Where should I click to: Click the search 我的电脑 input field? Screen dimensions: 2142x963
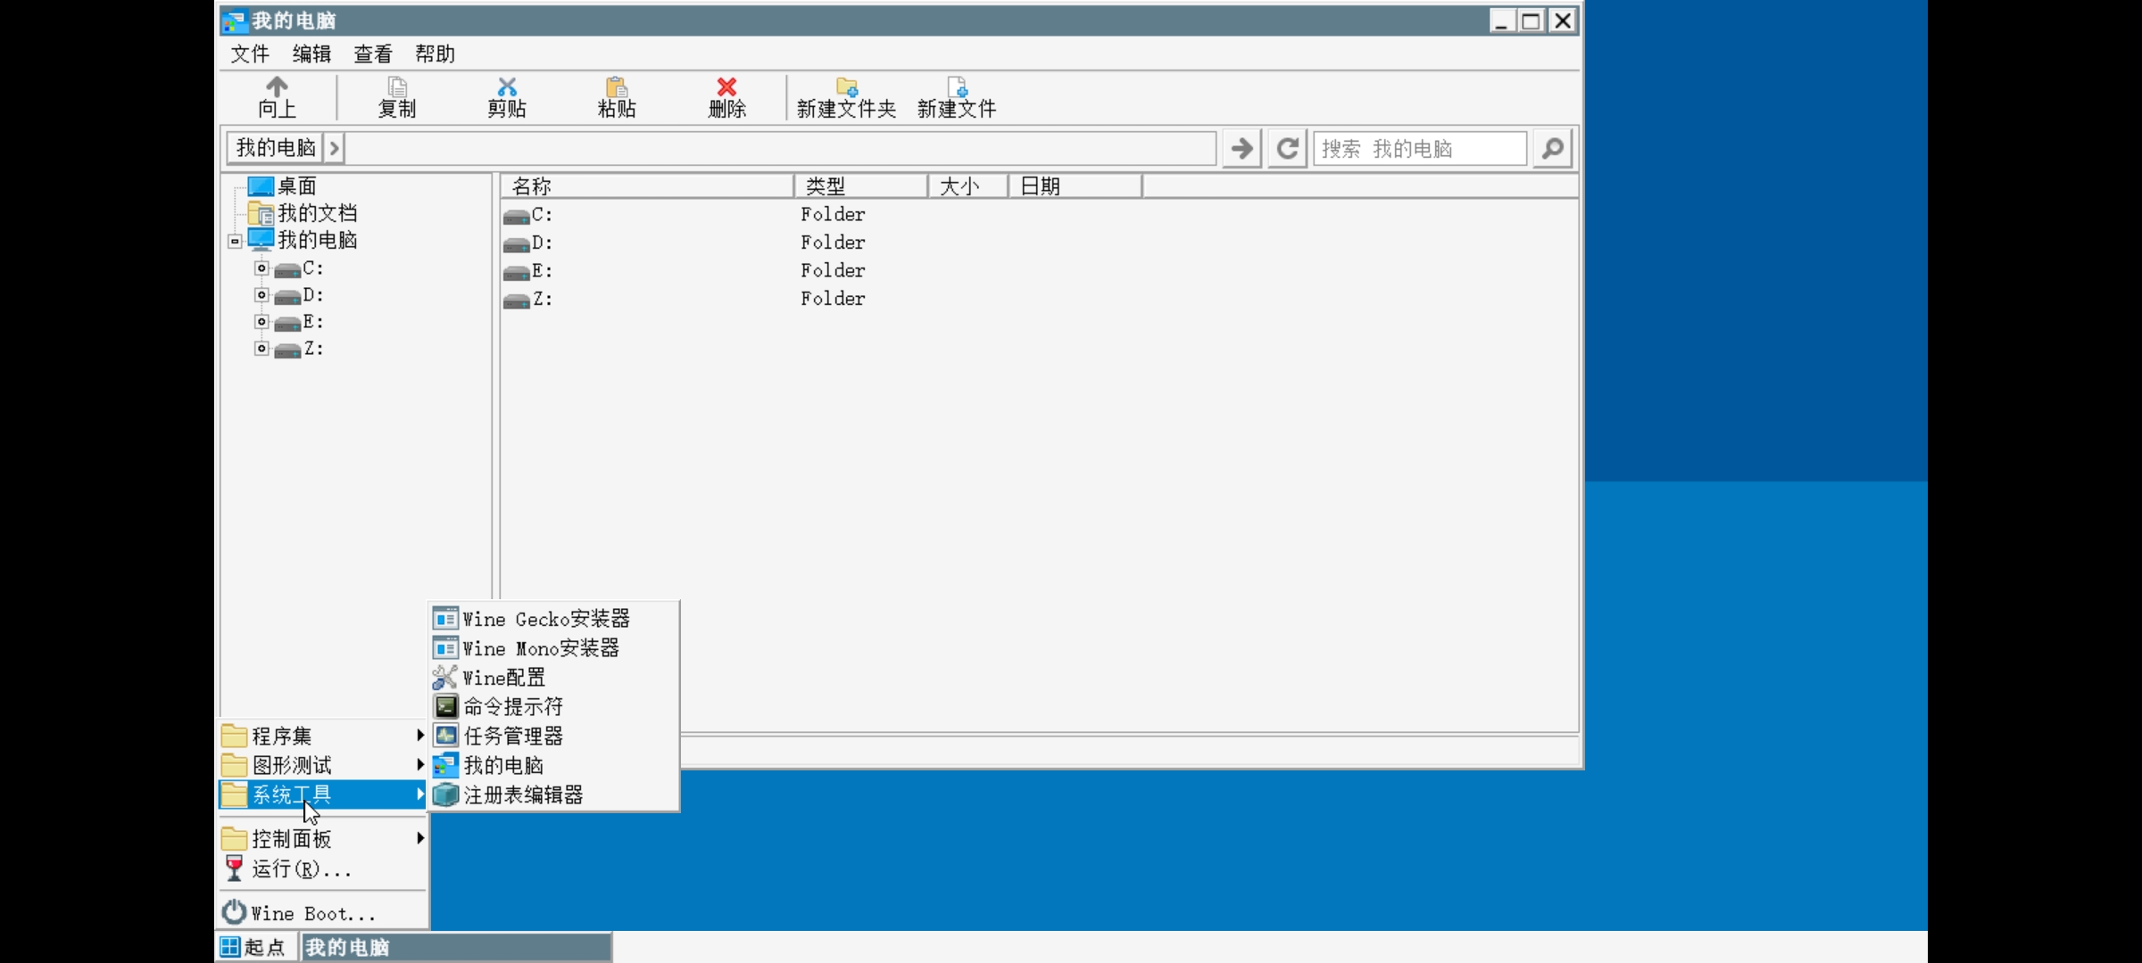tap(1420, 148)
